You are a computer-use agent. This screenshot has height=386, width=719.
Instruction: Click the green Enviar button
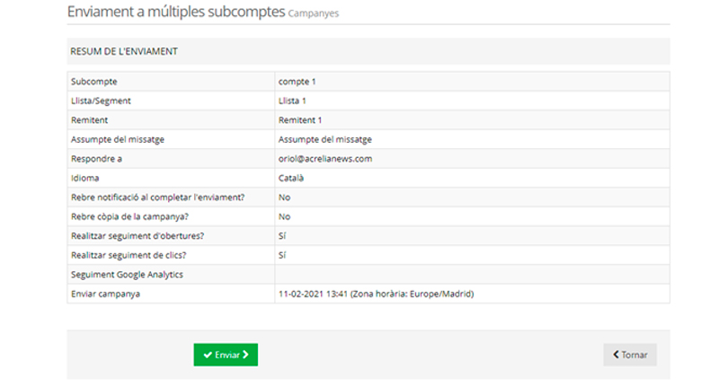[226, 355]
